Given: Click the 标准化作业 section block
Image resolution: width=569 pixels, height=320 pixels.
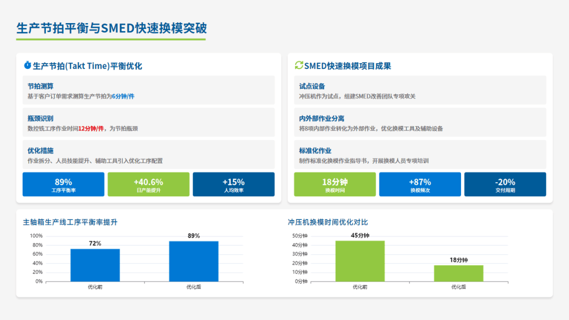Looking at the screenshot, I should click(x=420, y=155).
